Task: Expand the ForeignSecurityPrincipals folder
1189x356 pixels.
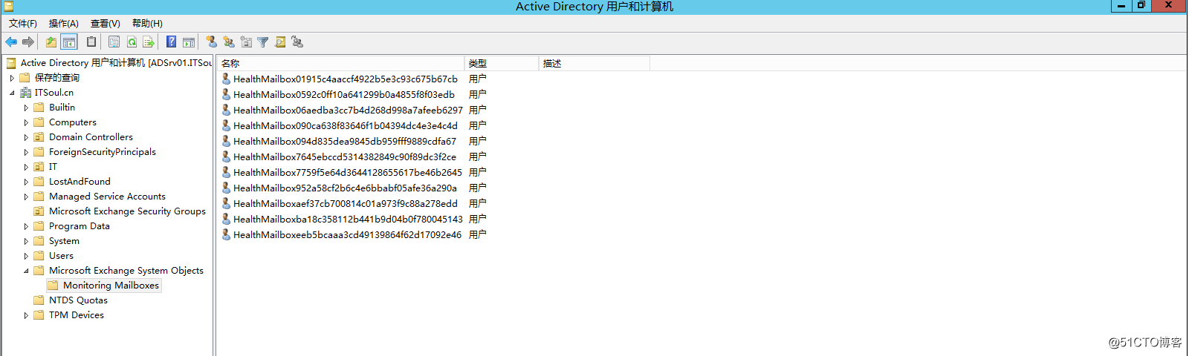Action: tap(26, 152)
